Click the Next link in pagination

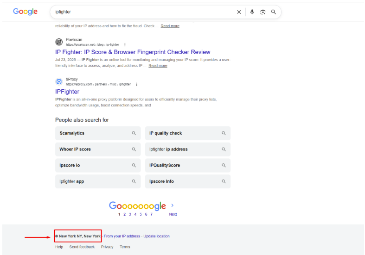(x=173, y=214)
